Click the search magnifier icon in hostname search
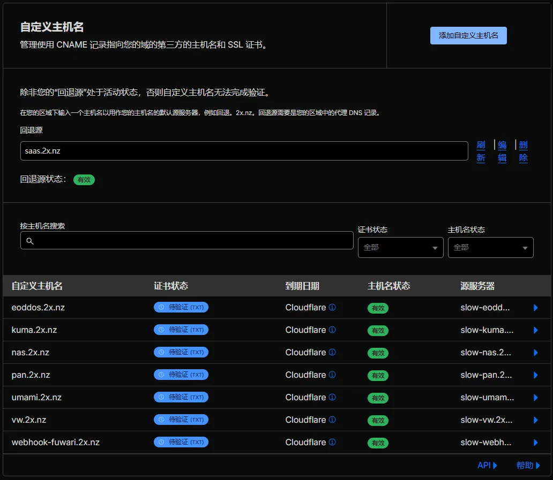The height and width of the screenshot is (480, 553). (x=30, y=241)
